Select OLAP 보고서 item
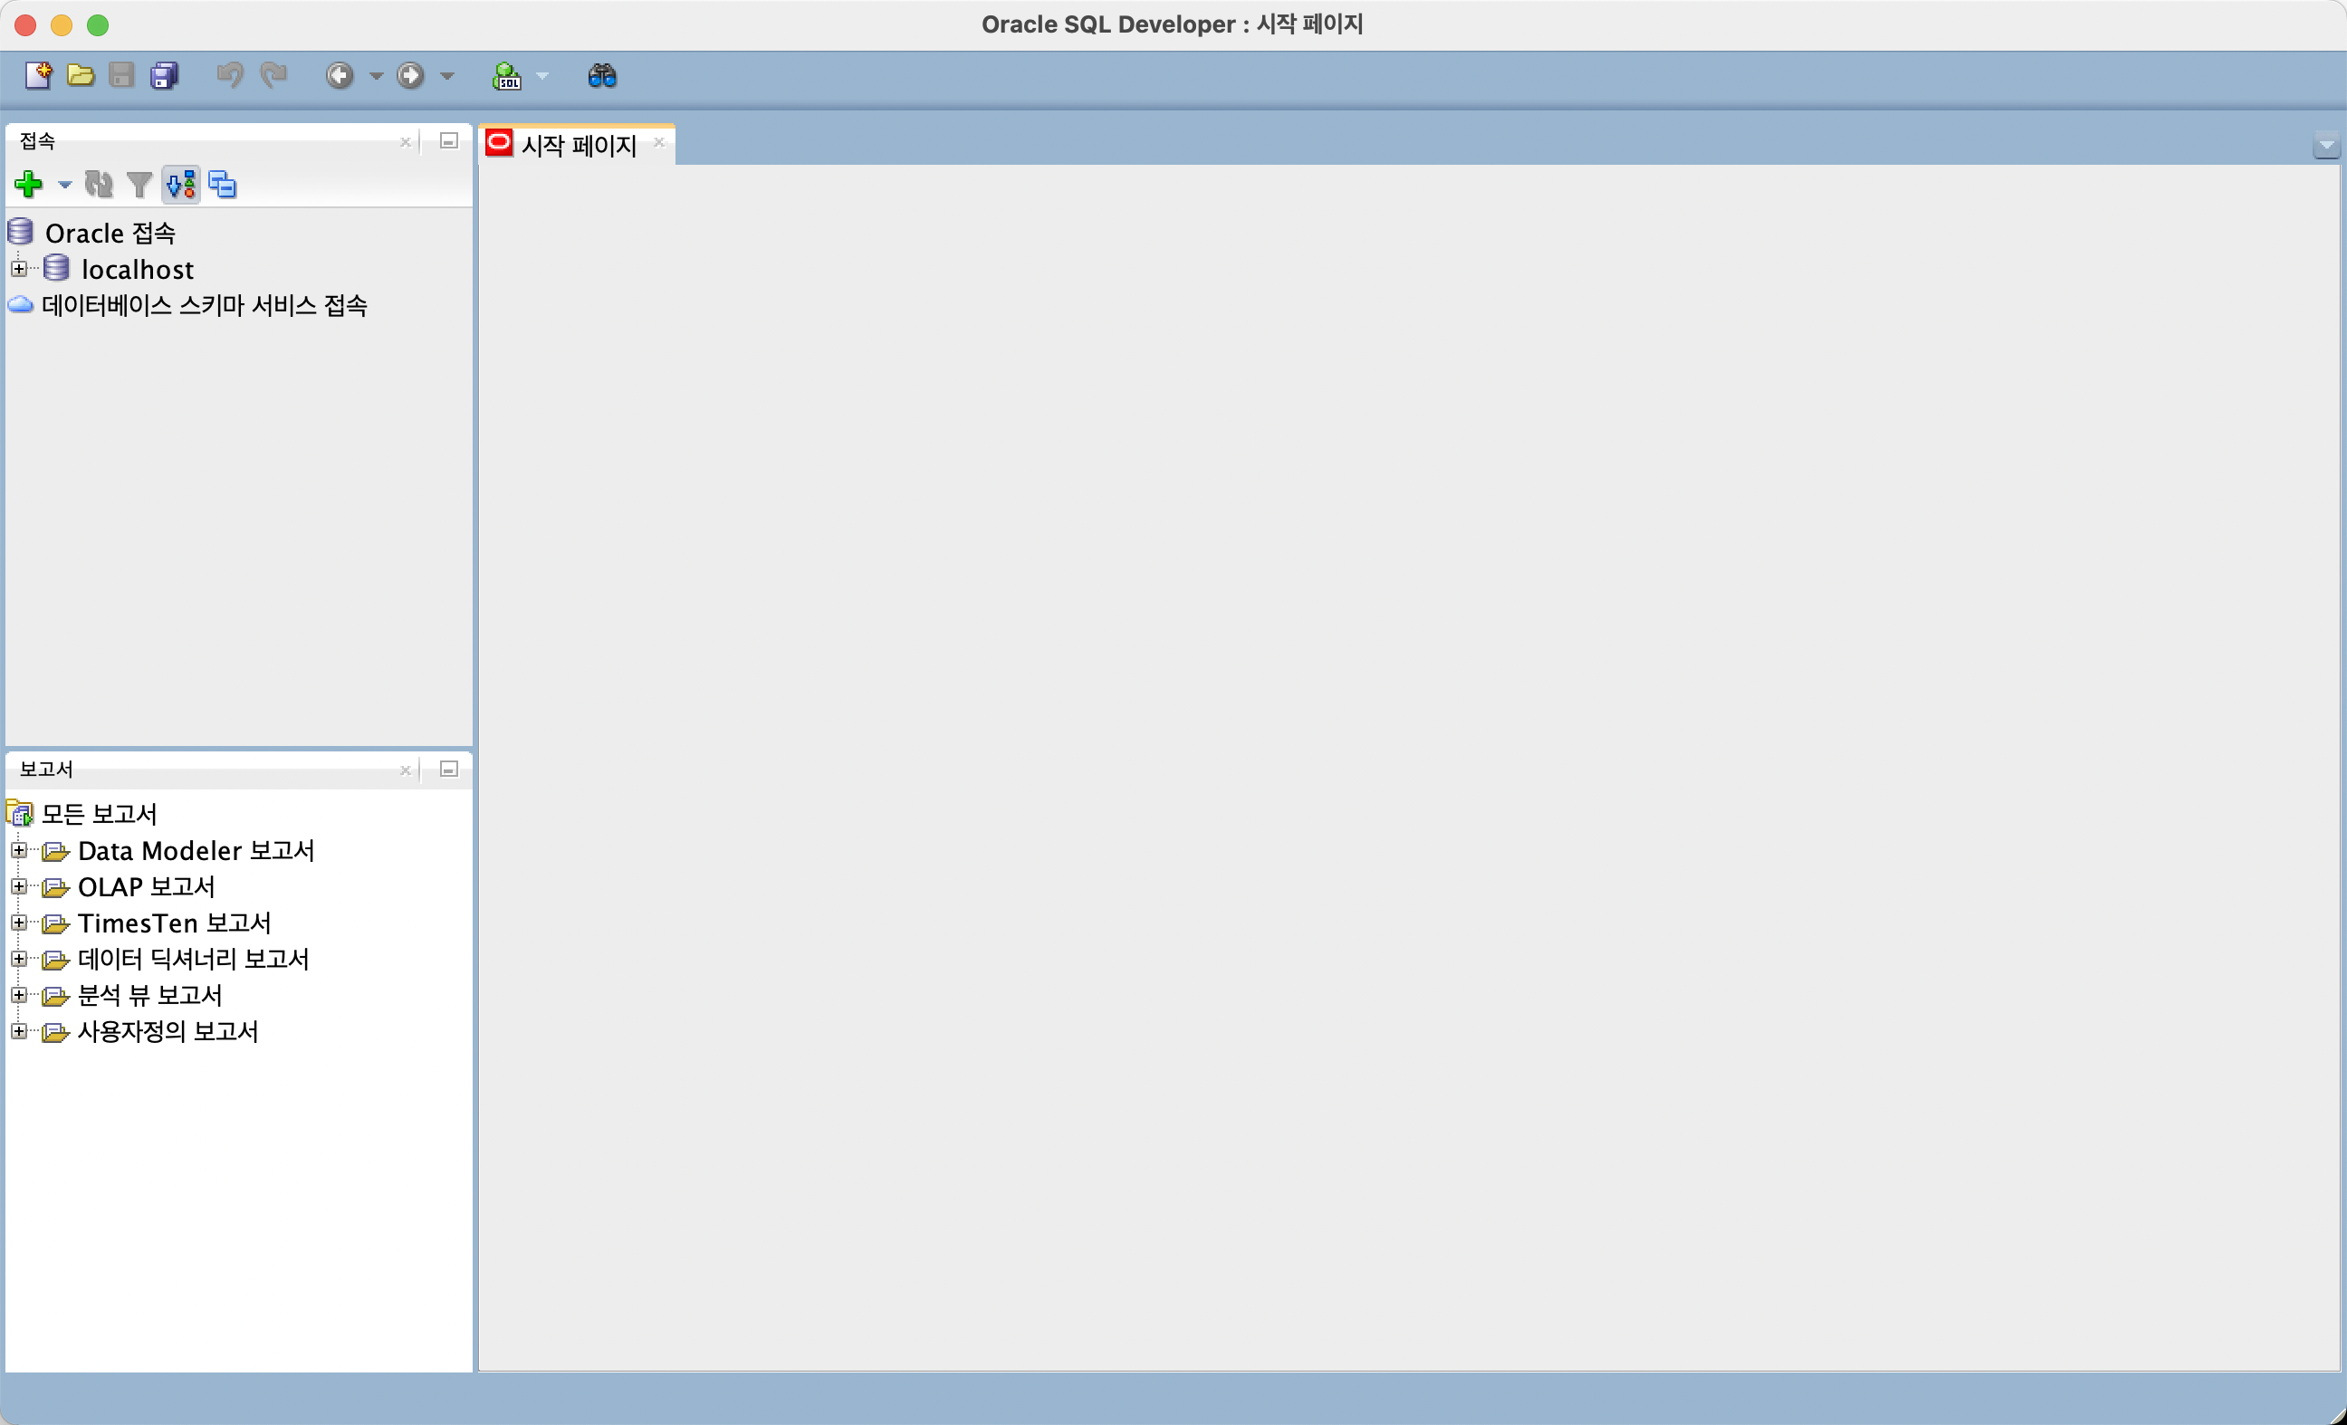The image size is (2347, 1425). coord(147,885)
